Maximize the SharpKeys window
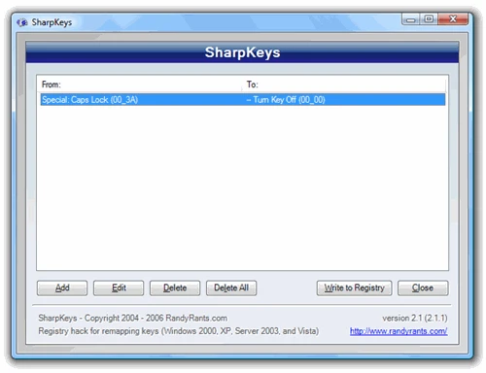The image size is (486, 373). pyautogui.click(x=429, y=19)
